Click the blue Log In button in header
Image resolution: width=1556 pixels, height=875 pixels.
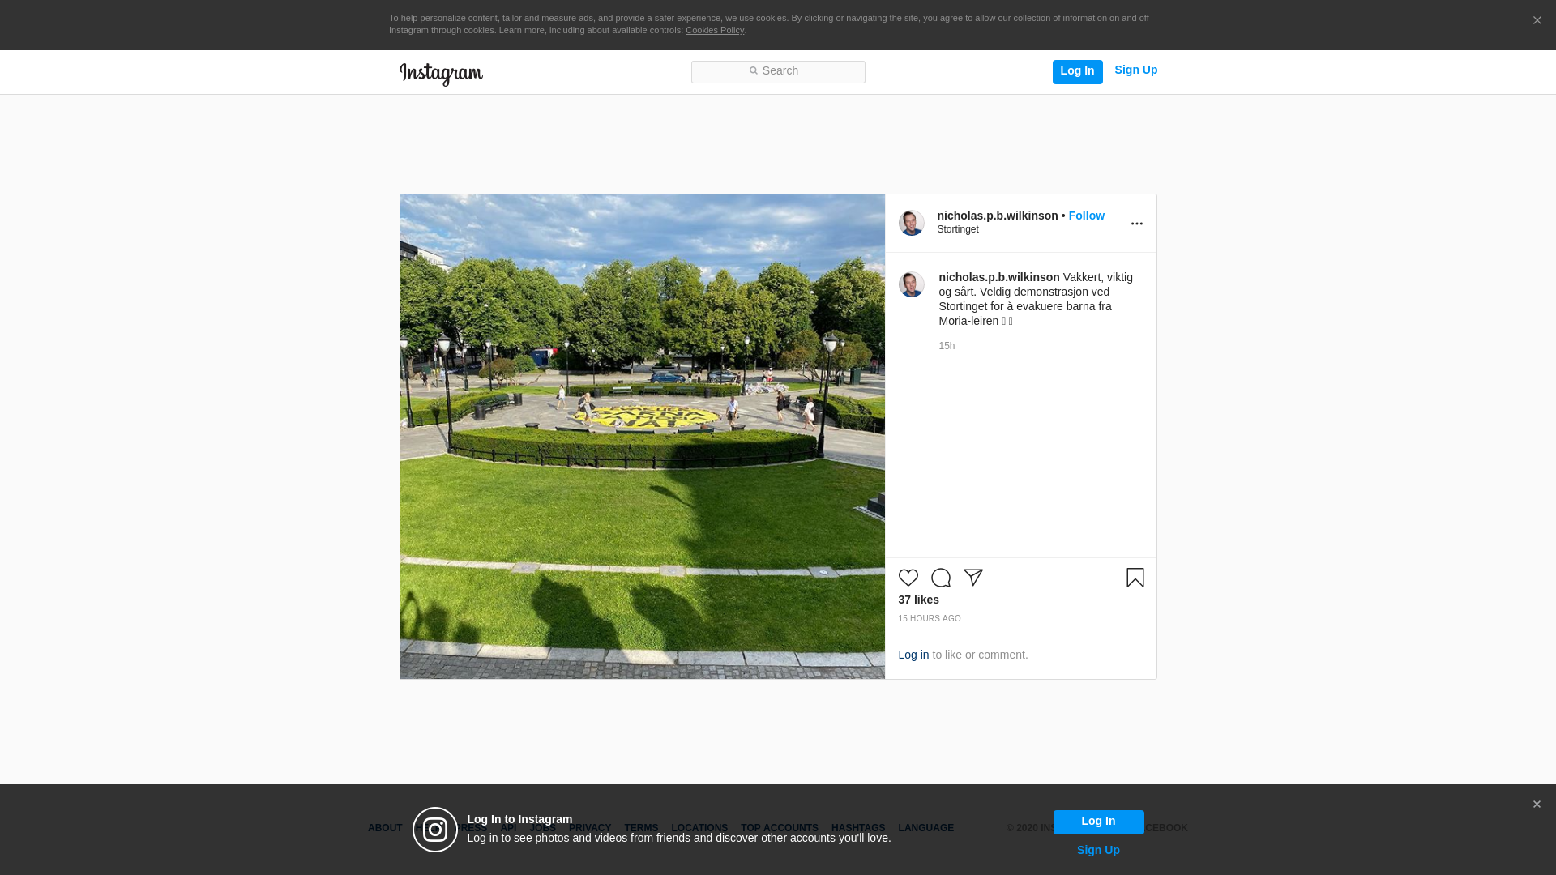click(1077, 71)
